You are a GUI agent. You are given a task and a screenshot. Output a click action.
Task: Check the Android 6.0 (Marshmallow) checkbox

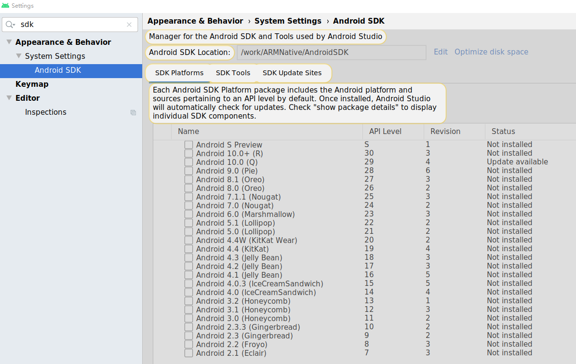pyautogui.click(x=188, y=214)
